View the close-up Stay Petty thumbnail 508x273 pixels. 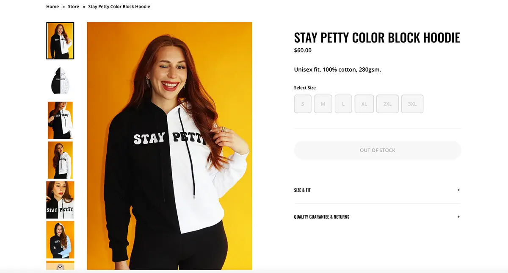[60, 200]
